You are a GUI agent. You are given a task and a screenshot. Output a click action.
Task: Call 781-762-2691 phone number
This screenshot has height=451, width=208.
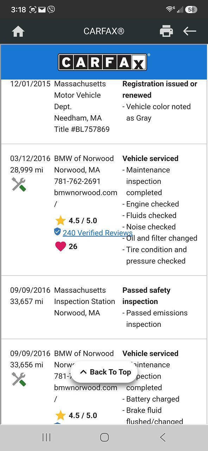[x=77, y=181]
